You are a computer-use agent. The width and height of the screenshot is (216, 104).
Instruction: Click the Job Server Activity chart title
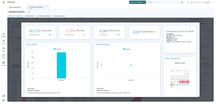coord(103,44)
